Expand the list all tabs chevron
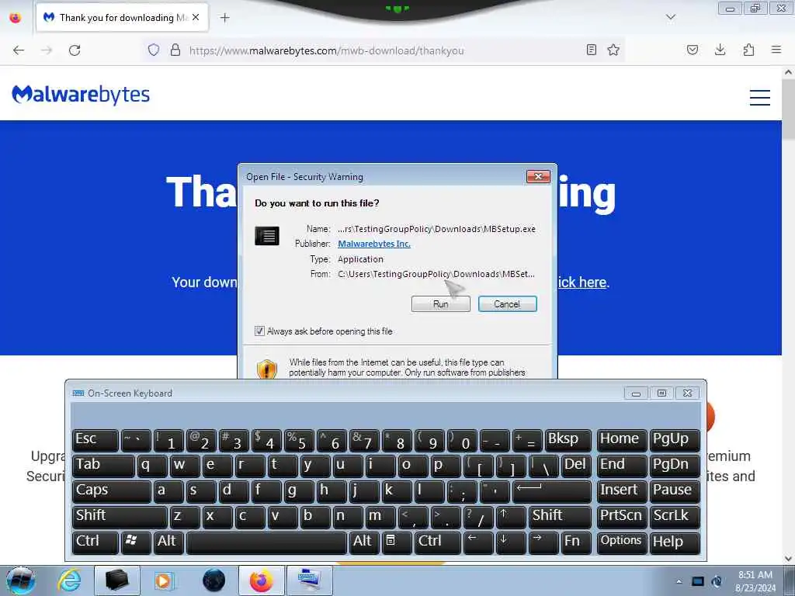The image size is (795, 596). (671, 17)
